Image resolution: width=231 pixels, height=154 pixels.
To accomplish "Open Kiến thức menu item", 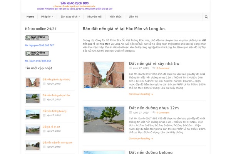I will [x=115, y=17].
